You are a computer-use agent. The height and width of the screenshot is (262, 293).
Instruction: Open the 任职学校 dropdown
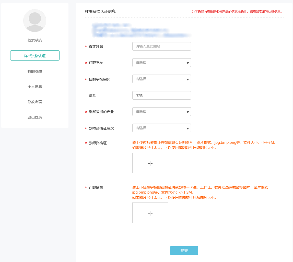point(161,63)
